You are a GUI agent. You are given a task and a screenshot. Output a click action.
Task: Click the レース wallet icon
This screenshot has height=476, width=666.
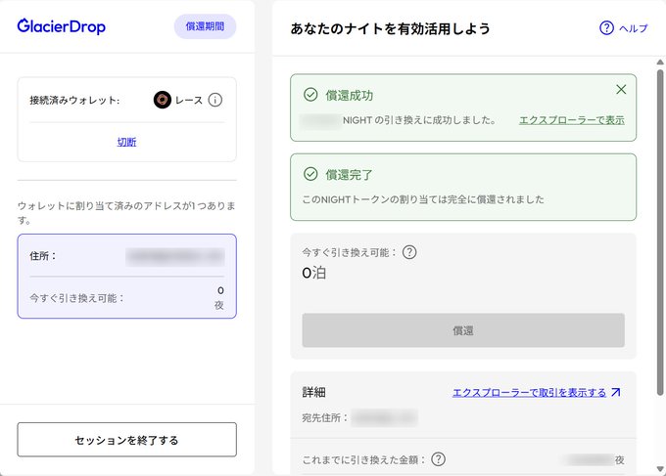point(163,100)
